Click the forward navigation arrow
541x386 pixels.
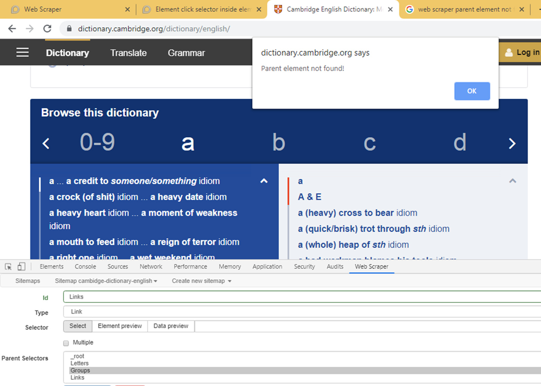30,28
